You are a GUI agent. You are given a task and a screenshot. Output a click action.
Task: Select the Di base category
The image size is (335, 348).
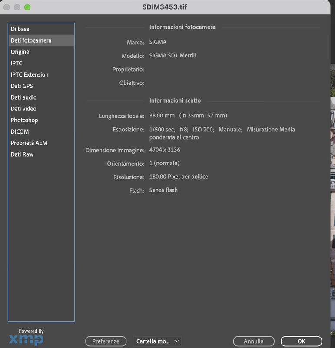[41, 29]
